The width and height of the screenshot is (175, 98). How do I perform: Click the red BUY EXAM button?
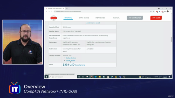click(156, 18)
